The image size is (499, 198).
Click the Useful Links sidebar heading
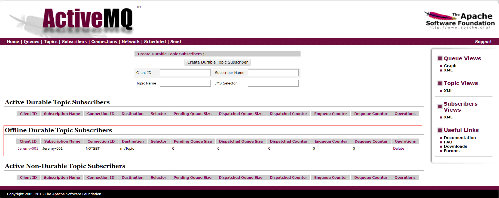click(x=461, y=130)
